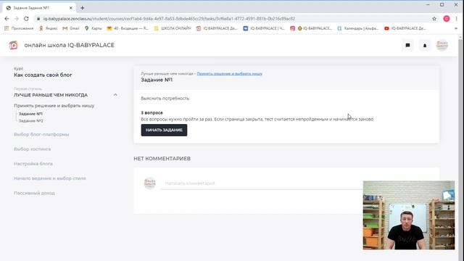Open the 40 - Входящие mail bookmark
The image size is (464, 261).
128,28
